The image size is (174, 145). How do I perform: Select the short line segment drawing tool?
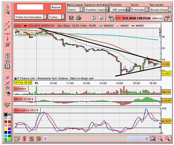[7, 23]
